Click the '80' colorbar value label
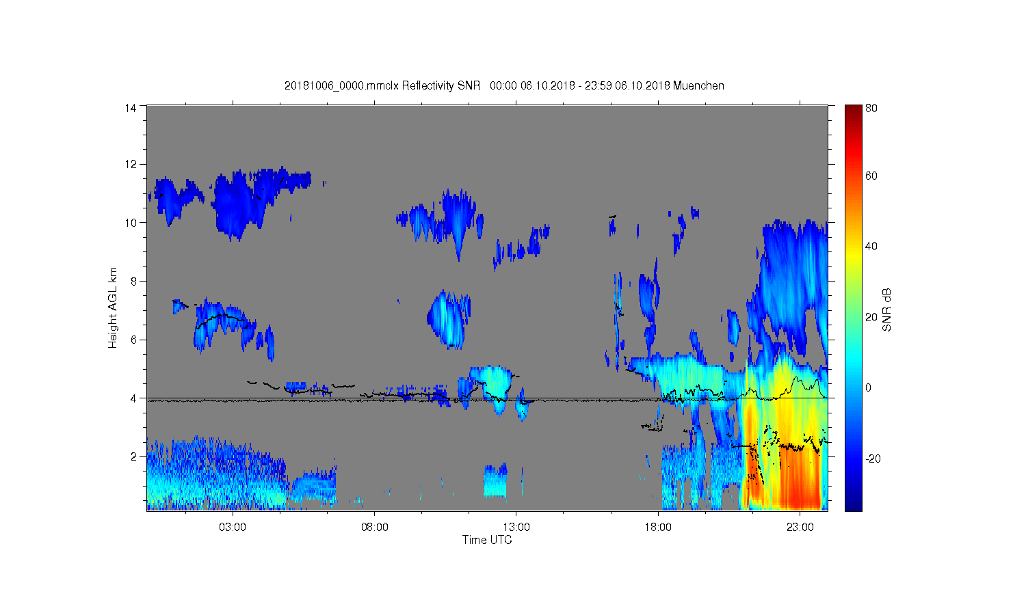 coord(871,108)
